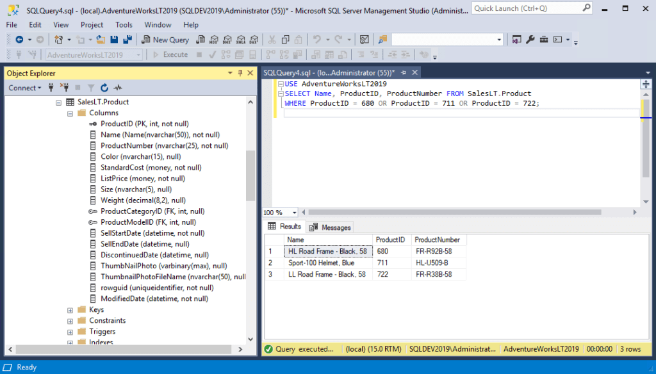Select the ListPrice column node
656x374 pixels.
[143, 178]
